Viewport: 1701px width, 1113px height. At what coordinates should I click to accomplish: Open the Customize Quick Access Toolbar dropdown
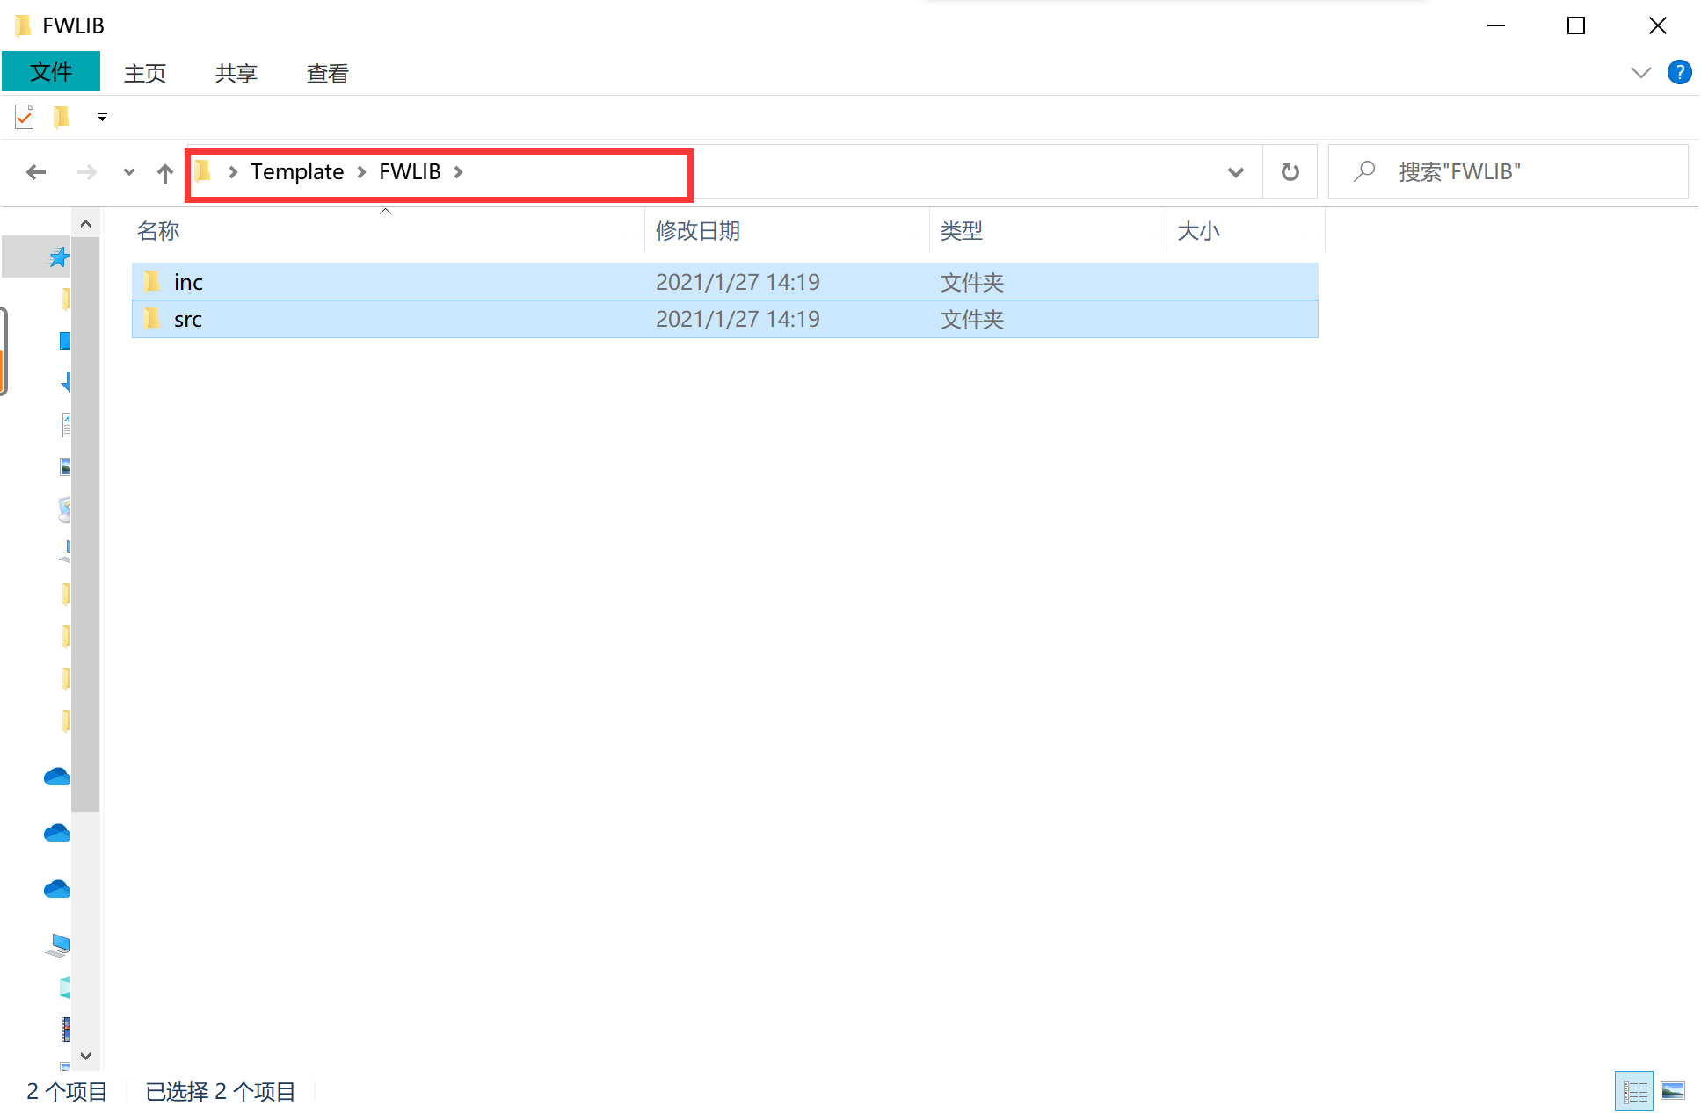(x=102, y=117)
